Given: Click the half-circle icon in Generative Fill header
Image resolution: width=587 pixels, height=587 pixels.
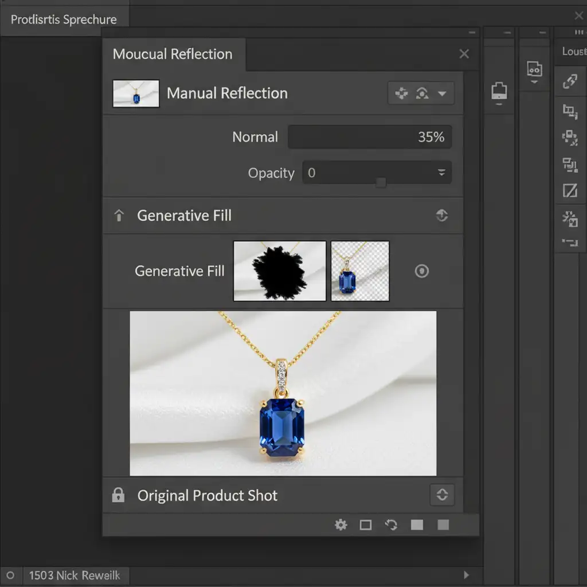Looking at the screenshot, I should (x=441, y=216).
